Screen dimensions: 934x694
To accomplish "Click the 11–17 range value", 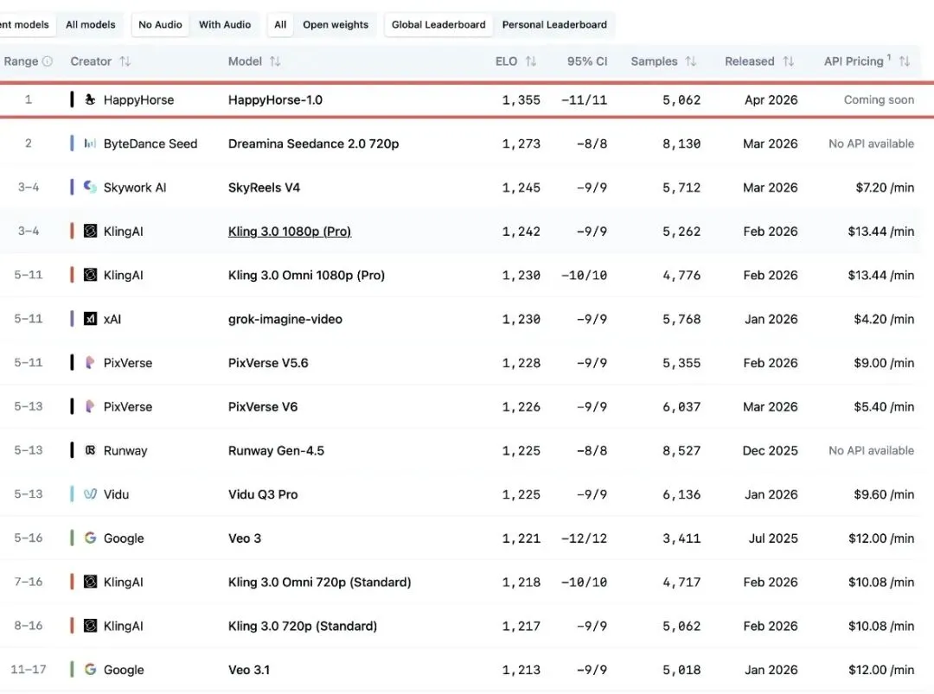I will (28, 670).
